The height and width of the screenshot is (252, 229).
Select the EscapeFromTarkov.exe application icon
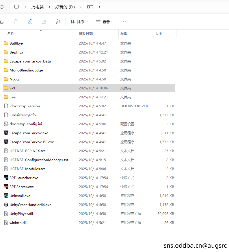tap(6, 133)
